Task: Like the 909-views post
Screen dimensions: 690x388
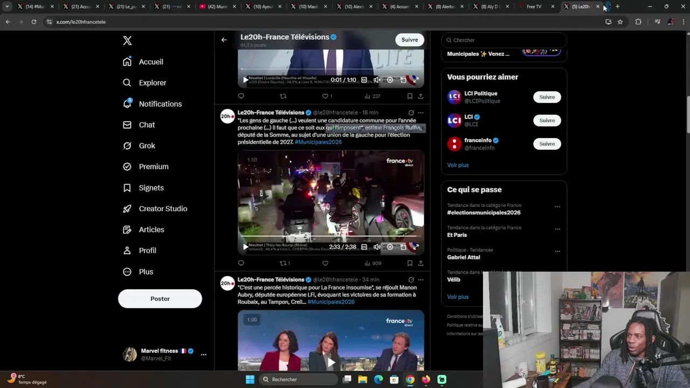Action: pyautogui.click(x=325, y=264)
